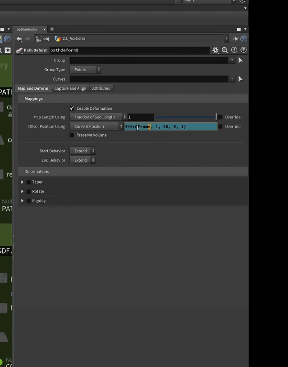Switch to Attributes tab
The height and width of the screenshot is (367, 288).
point(101,88)
